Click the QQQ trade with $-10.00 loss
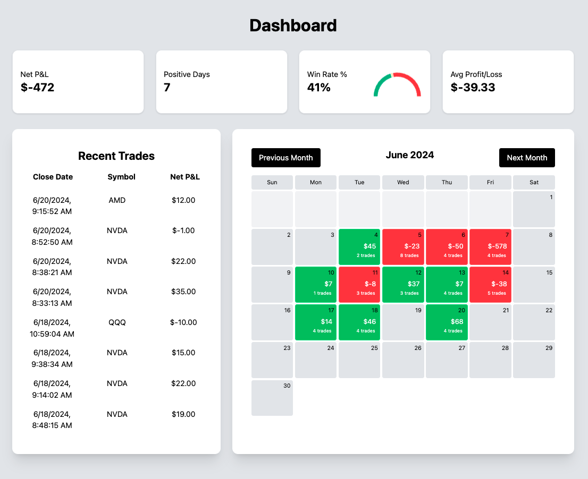The image size is (588, 479). pyautogui.click(x=116, y=328)
